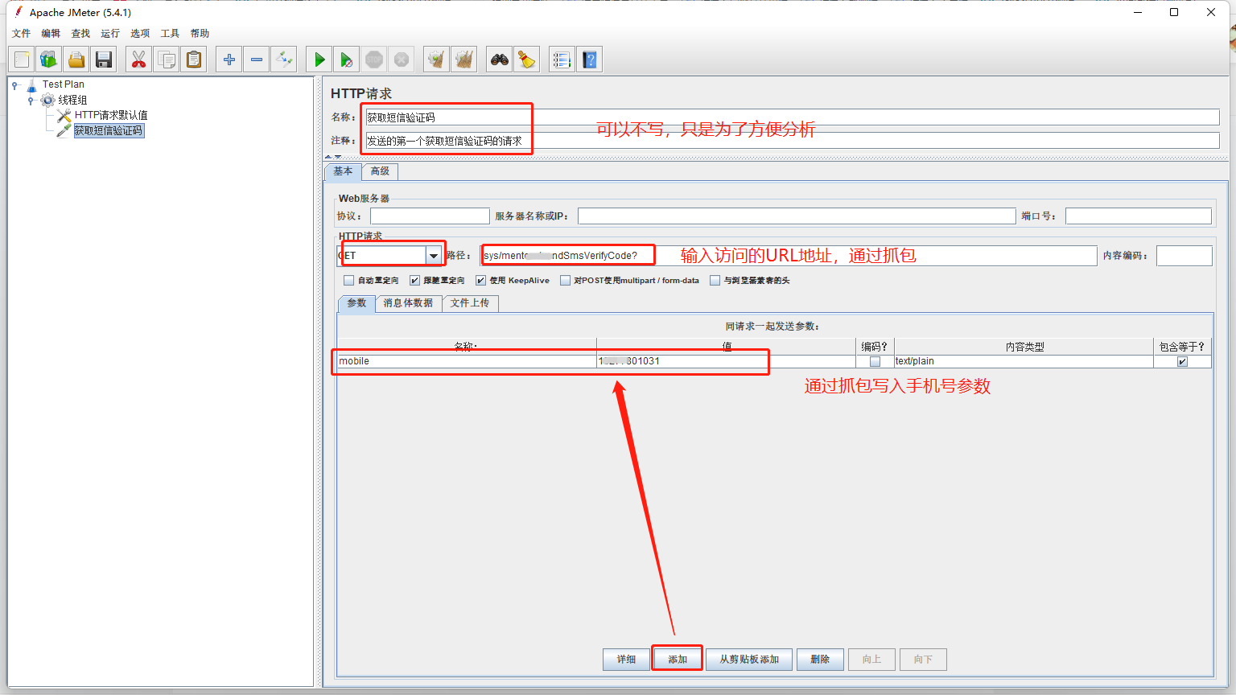The width and height of the screenshot is (1236, 695).
Task: Open the 工具 menu
Action: tap(170, 34)
